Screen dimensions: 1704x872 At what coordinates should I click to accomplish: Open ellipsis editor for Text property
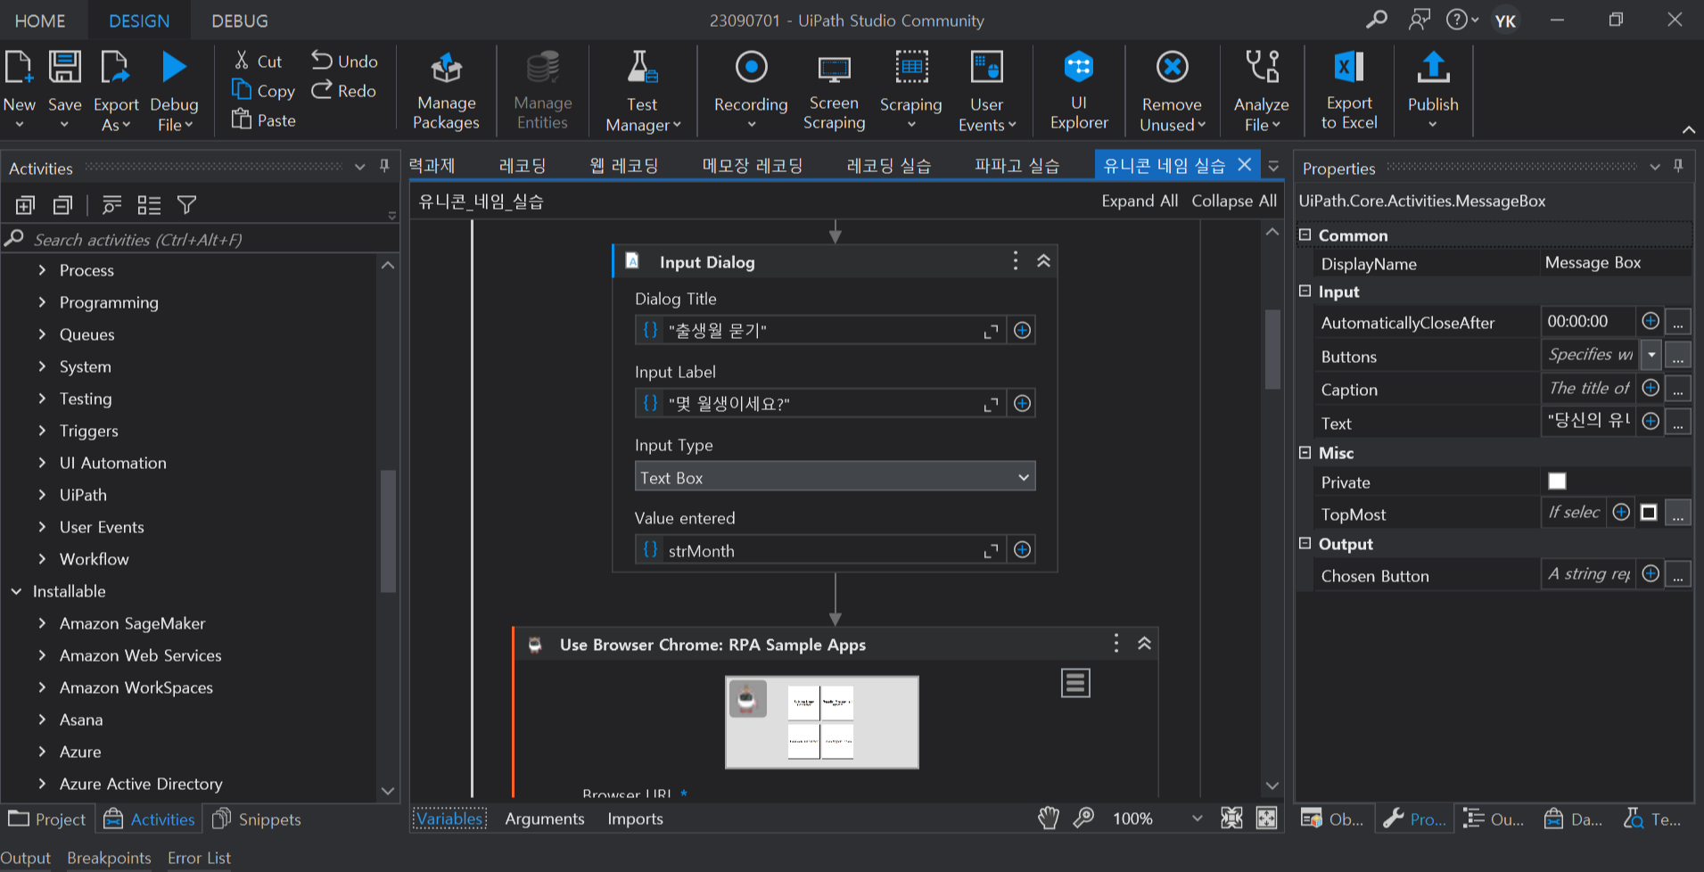click(x=1678, y=423)
